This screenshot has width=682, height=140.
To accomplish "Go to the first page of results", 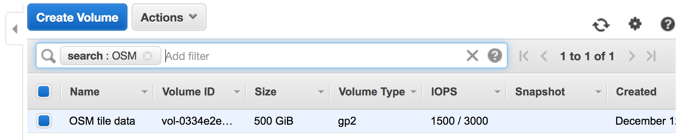I will point(524,56).
